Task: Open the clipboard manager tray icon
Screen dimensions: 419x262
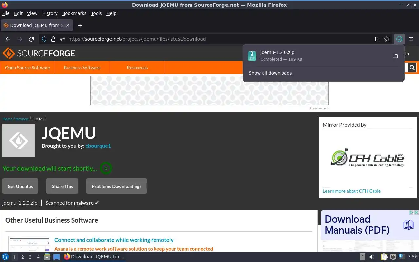Action: (384, 257)
